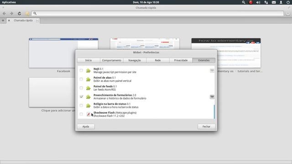Open the Aplicativos menu

point(9,2)
